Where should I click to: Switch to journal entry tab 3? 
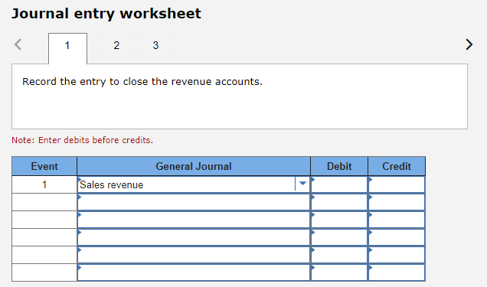tap(155, 46)
